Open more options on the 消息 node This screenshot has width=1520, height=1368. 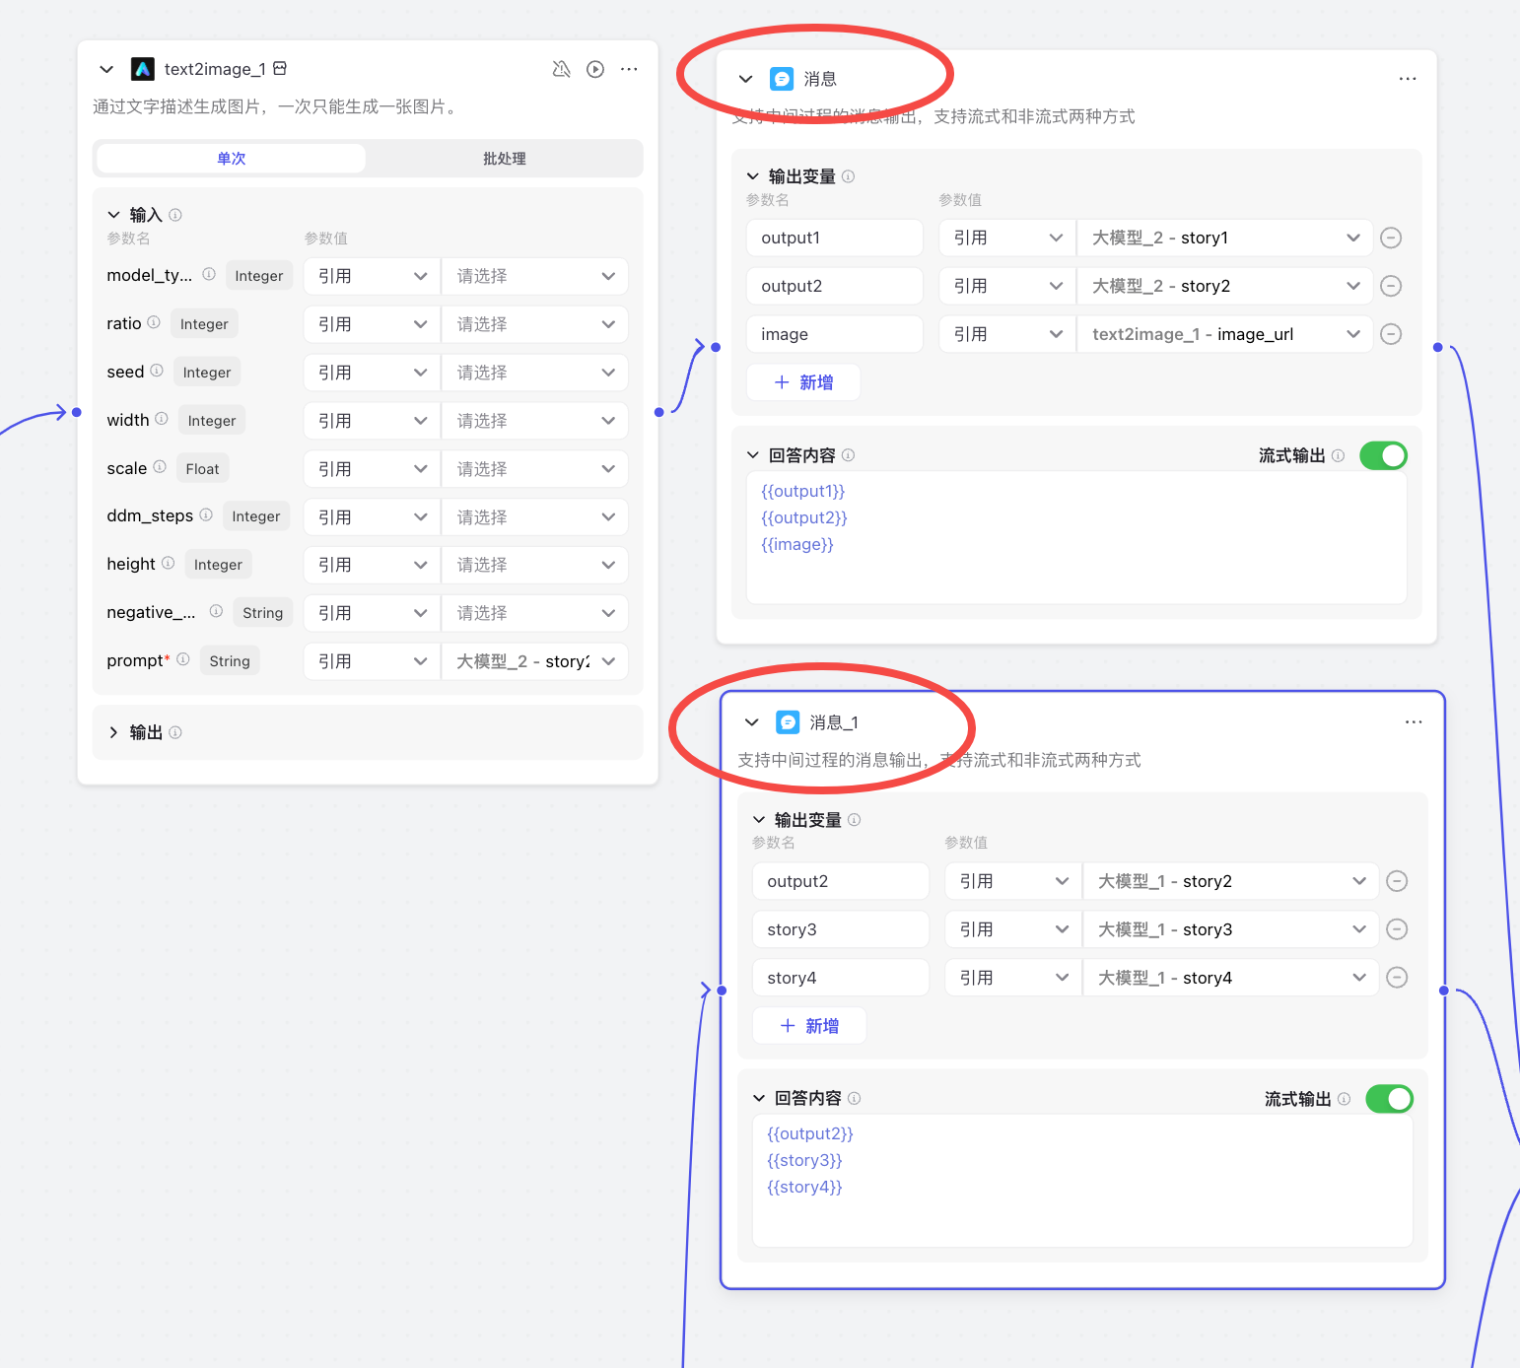(1408, 79)
